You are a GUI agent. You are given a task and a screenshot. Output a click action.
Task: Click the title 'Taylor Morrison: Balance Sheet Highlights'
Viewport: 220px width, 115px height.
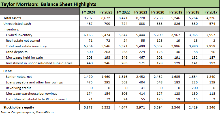click(48, 4)
